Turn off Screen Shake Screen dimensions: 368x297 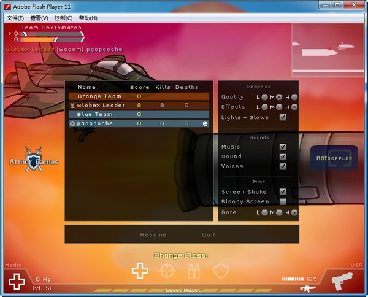[283, 192]
